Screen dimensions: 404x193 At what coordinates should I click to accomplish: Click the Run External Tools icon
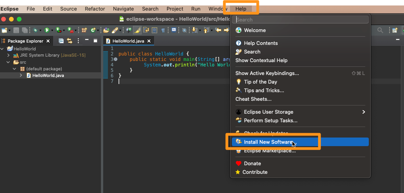click(70, 30)
